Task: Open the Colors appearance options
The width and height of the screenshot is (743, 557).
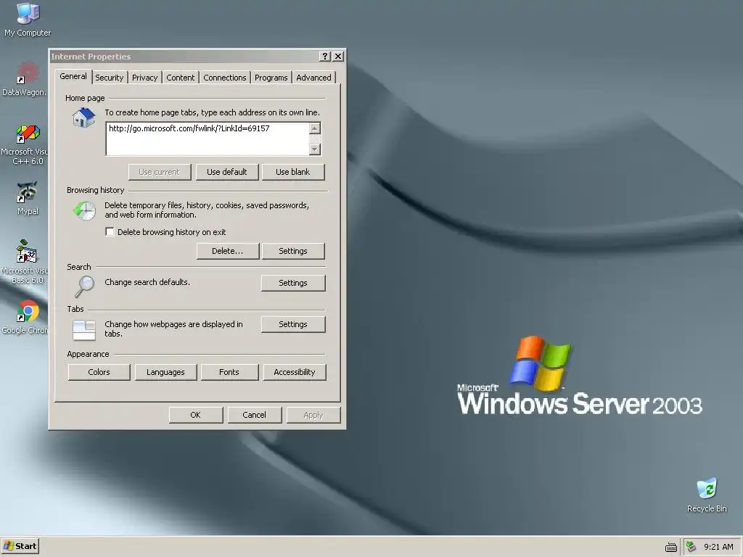Action: click(99, 372)
